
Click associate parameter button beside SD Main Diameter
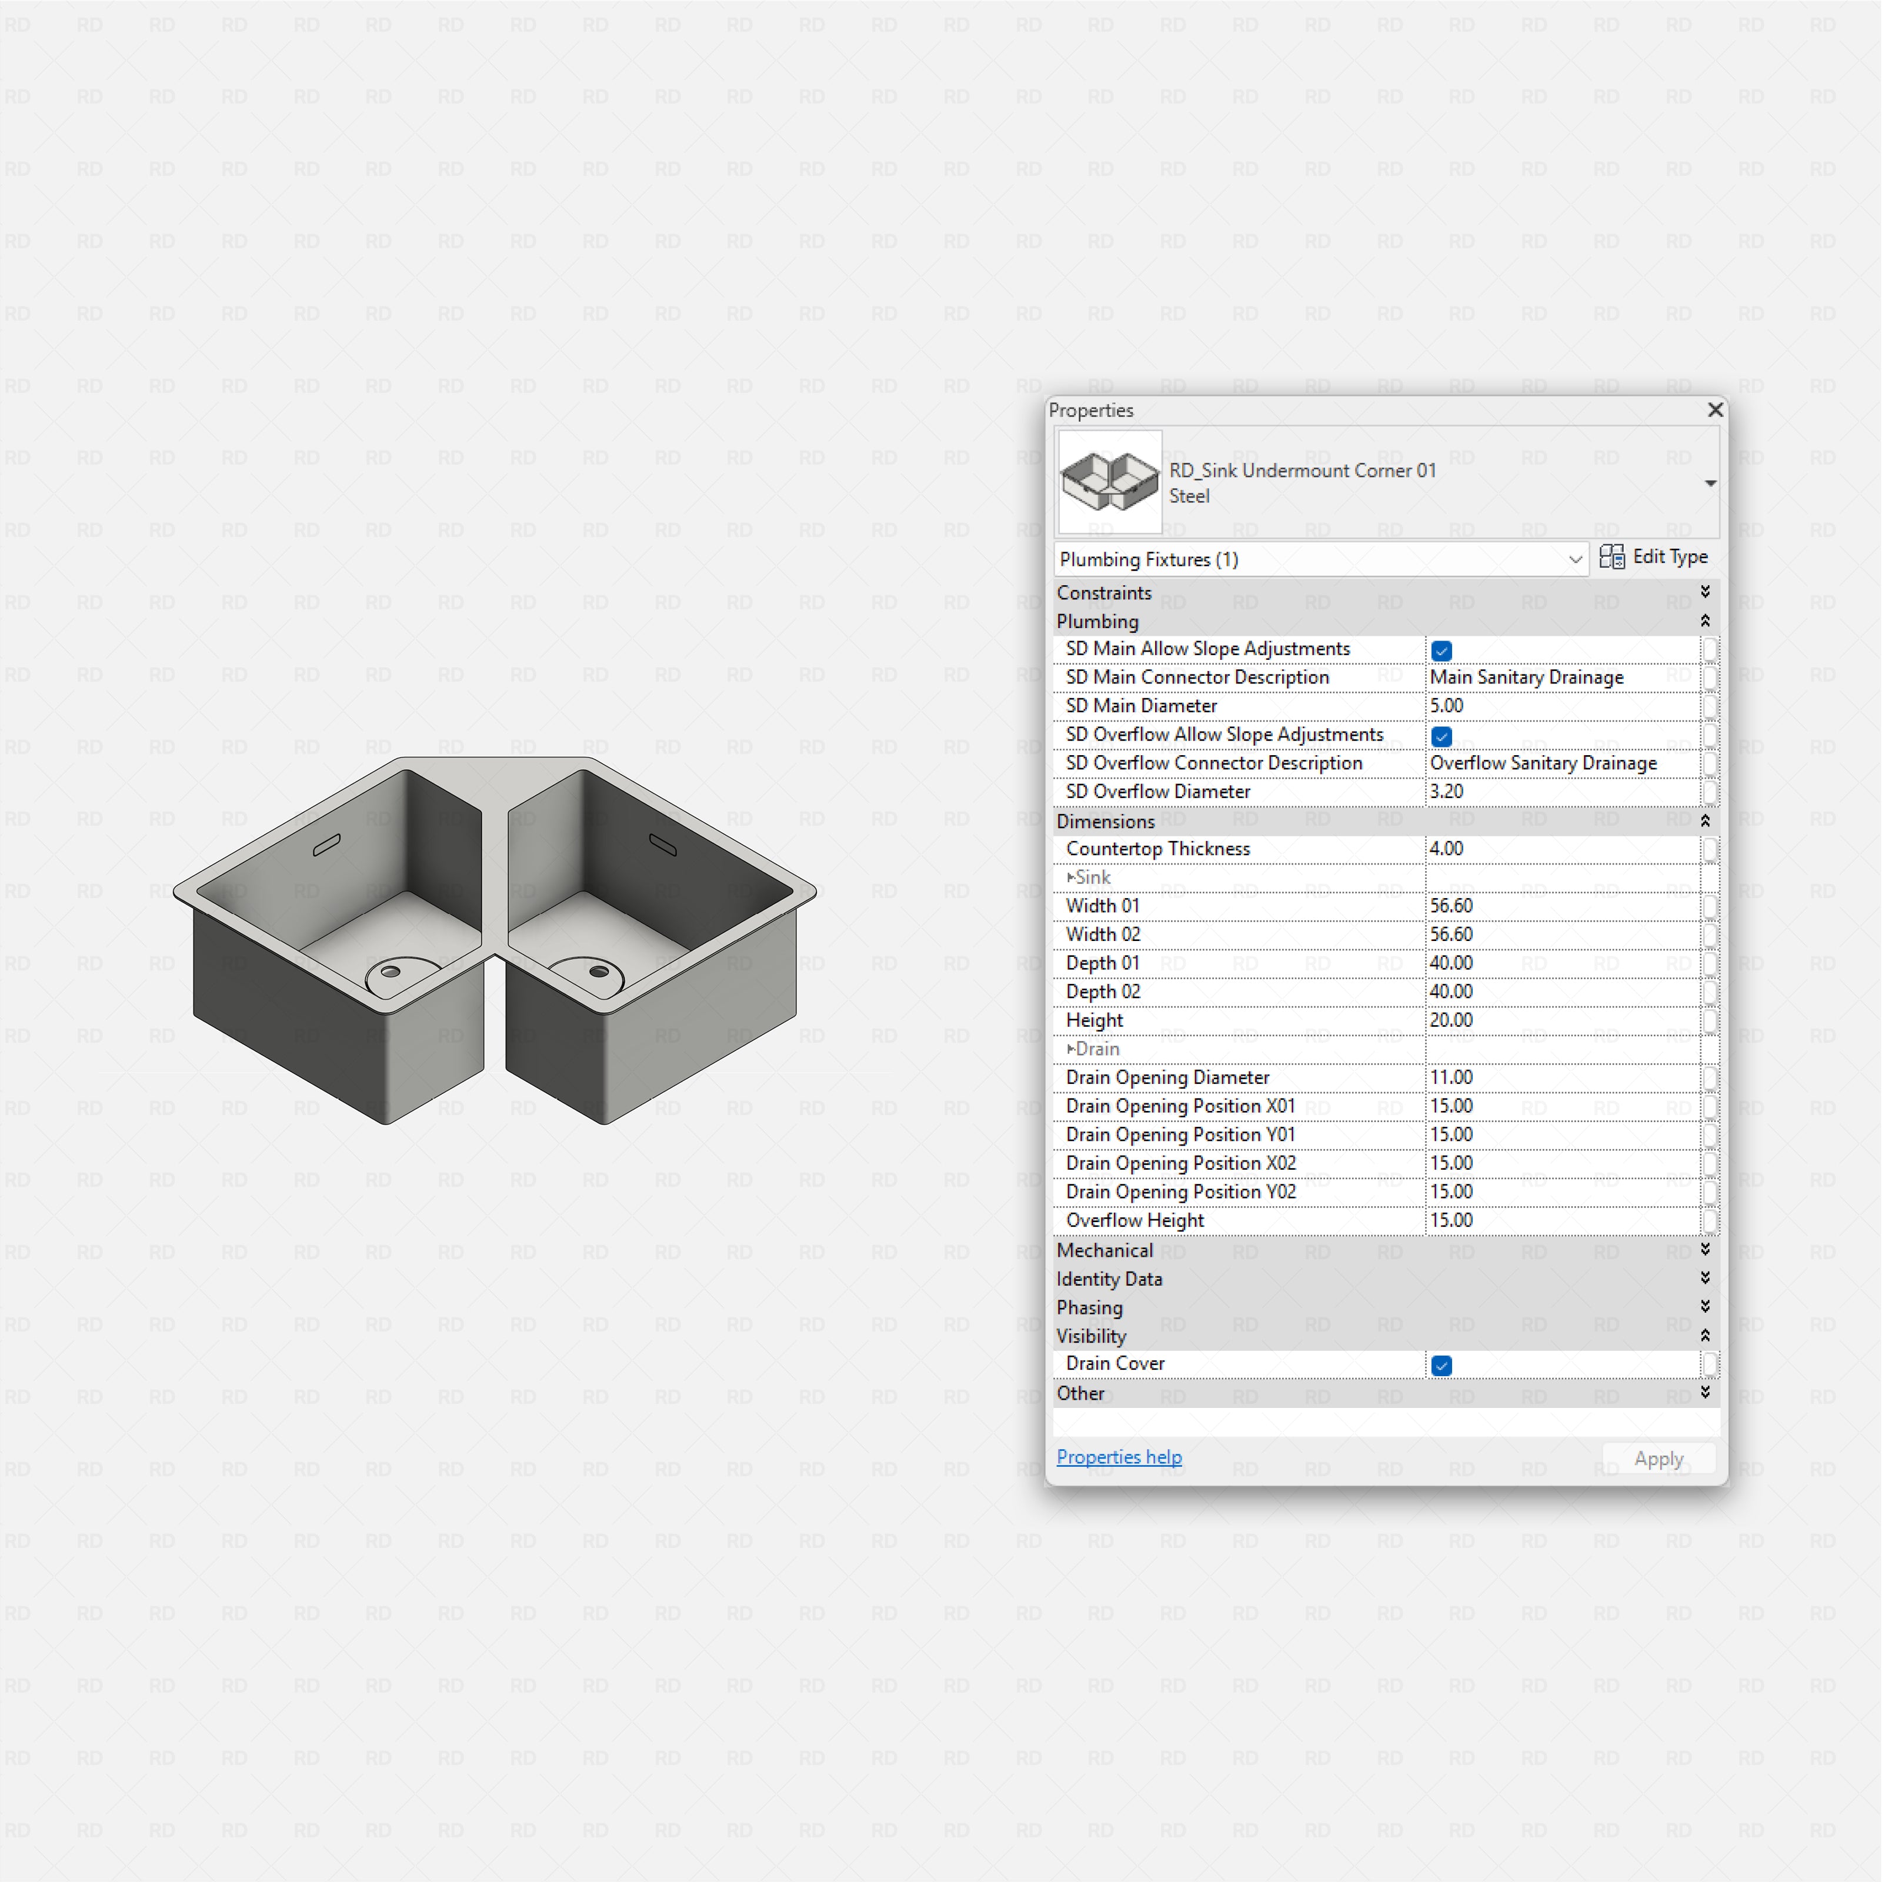pos(1711,705)
